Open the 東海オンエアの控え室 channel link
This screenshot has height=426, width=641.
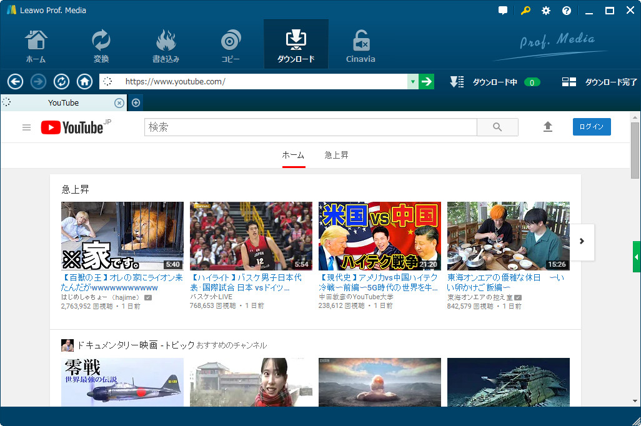[x=480, y=297]
